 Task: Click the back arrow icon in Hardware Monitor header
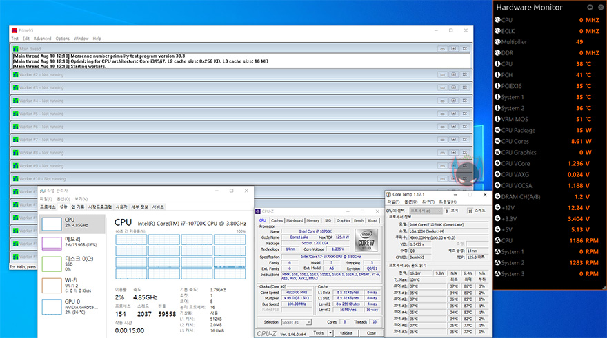tap(590, 7)
